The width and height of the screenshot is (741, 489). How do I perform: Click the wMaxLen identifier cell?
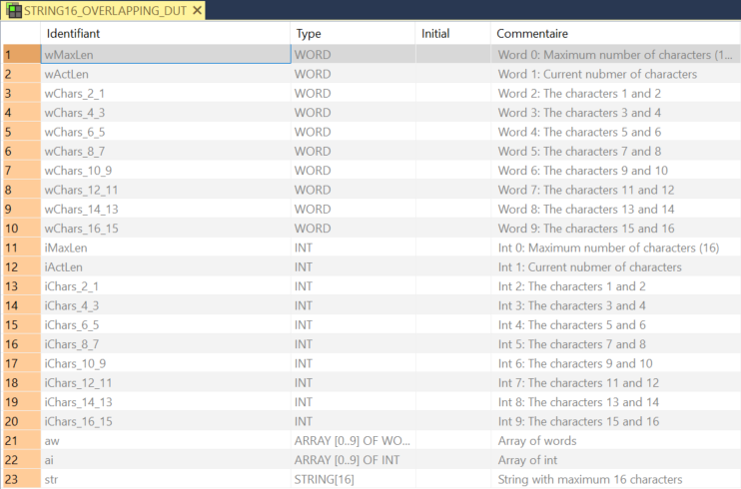[69, 55]
